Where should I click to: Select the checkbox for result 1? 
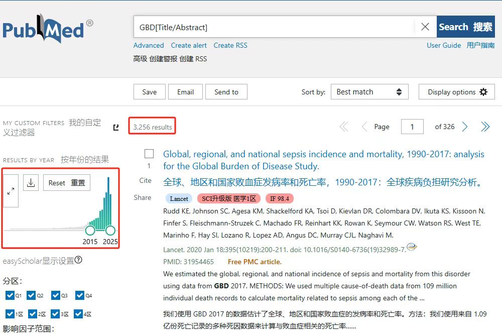(x=149, y=154)
